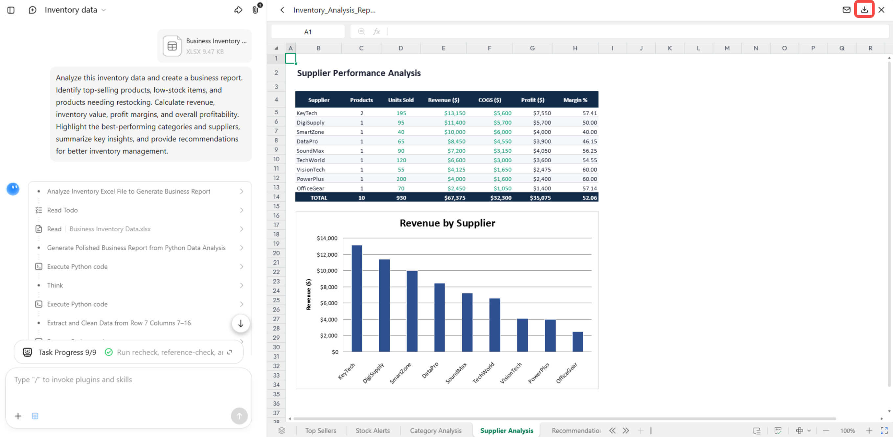This screenshot has width=893, height=437.
Task: Download the report with the download icon
Action: 864,10
